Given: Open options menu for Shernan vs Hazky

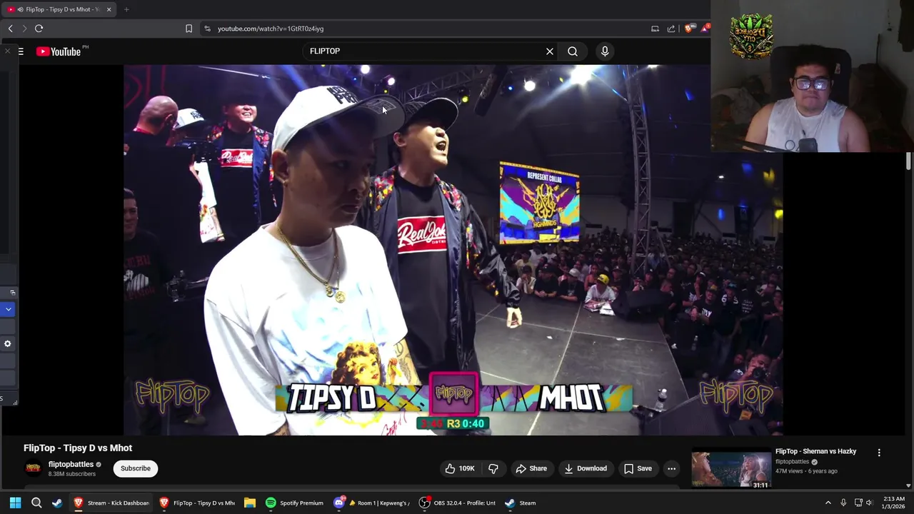Looking at the screenshot, I should pyautogui.click(x=879, y=453).
